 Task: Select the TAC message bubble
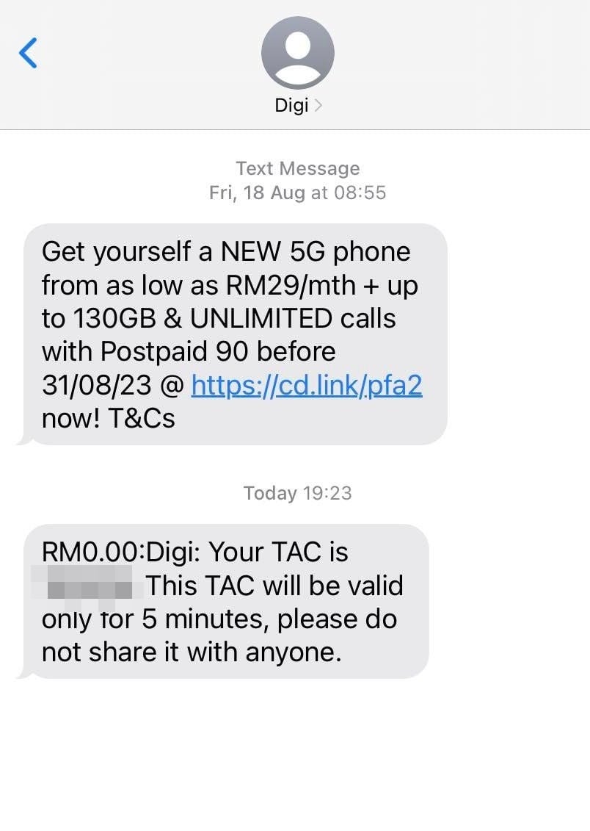click(x=223, y=602)
